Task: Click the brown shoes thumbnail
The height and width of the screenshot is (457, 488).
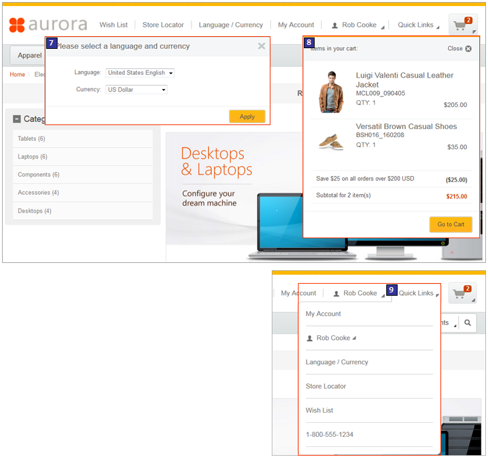Action: (331, 142)
